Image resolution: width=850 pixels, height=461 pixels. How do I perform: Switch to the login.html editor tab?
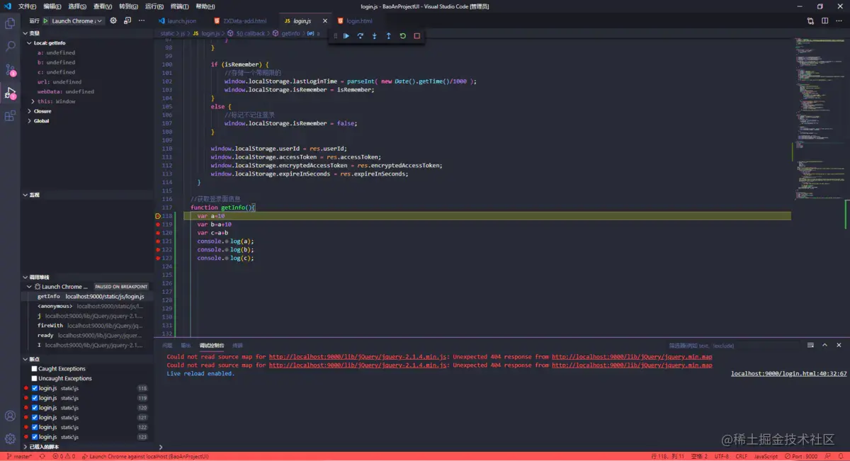pos(358,21)
